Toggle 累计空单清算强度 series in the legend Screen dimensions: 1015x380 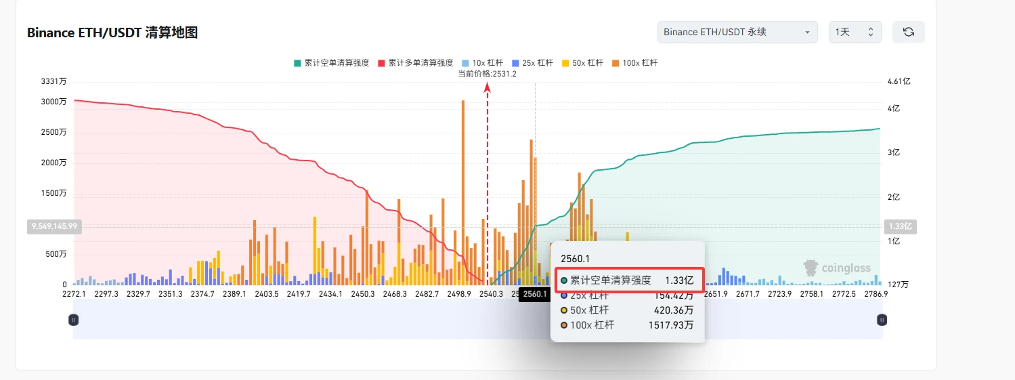tap(331, 63)
